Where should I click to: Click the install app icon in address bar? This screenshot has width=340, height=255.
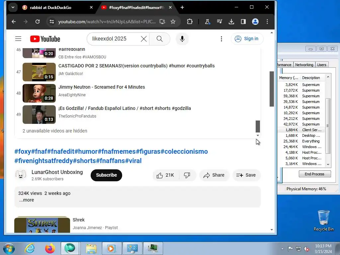pyautogui.click(x=162, y=22)
